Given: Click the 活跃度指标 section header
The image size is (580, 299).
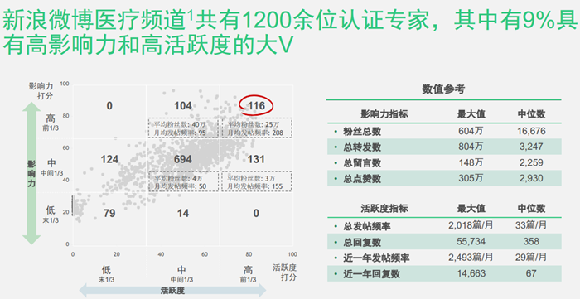Looking at the screenshot, I should click(x=384, y=209).
